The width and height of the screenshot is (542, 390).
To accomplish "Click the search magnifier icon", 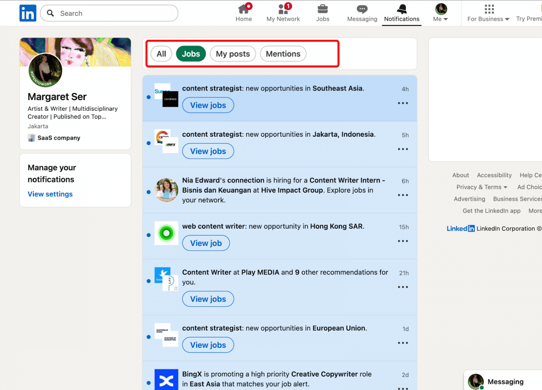I will [x=50, y=13].
